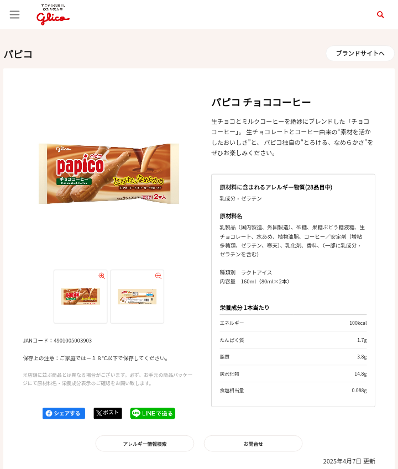
Task: Click the magnifier icon on the front-package thumbnail
Action: point(102,276)
